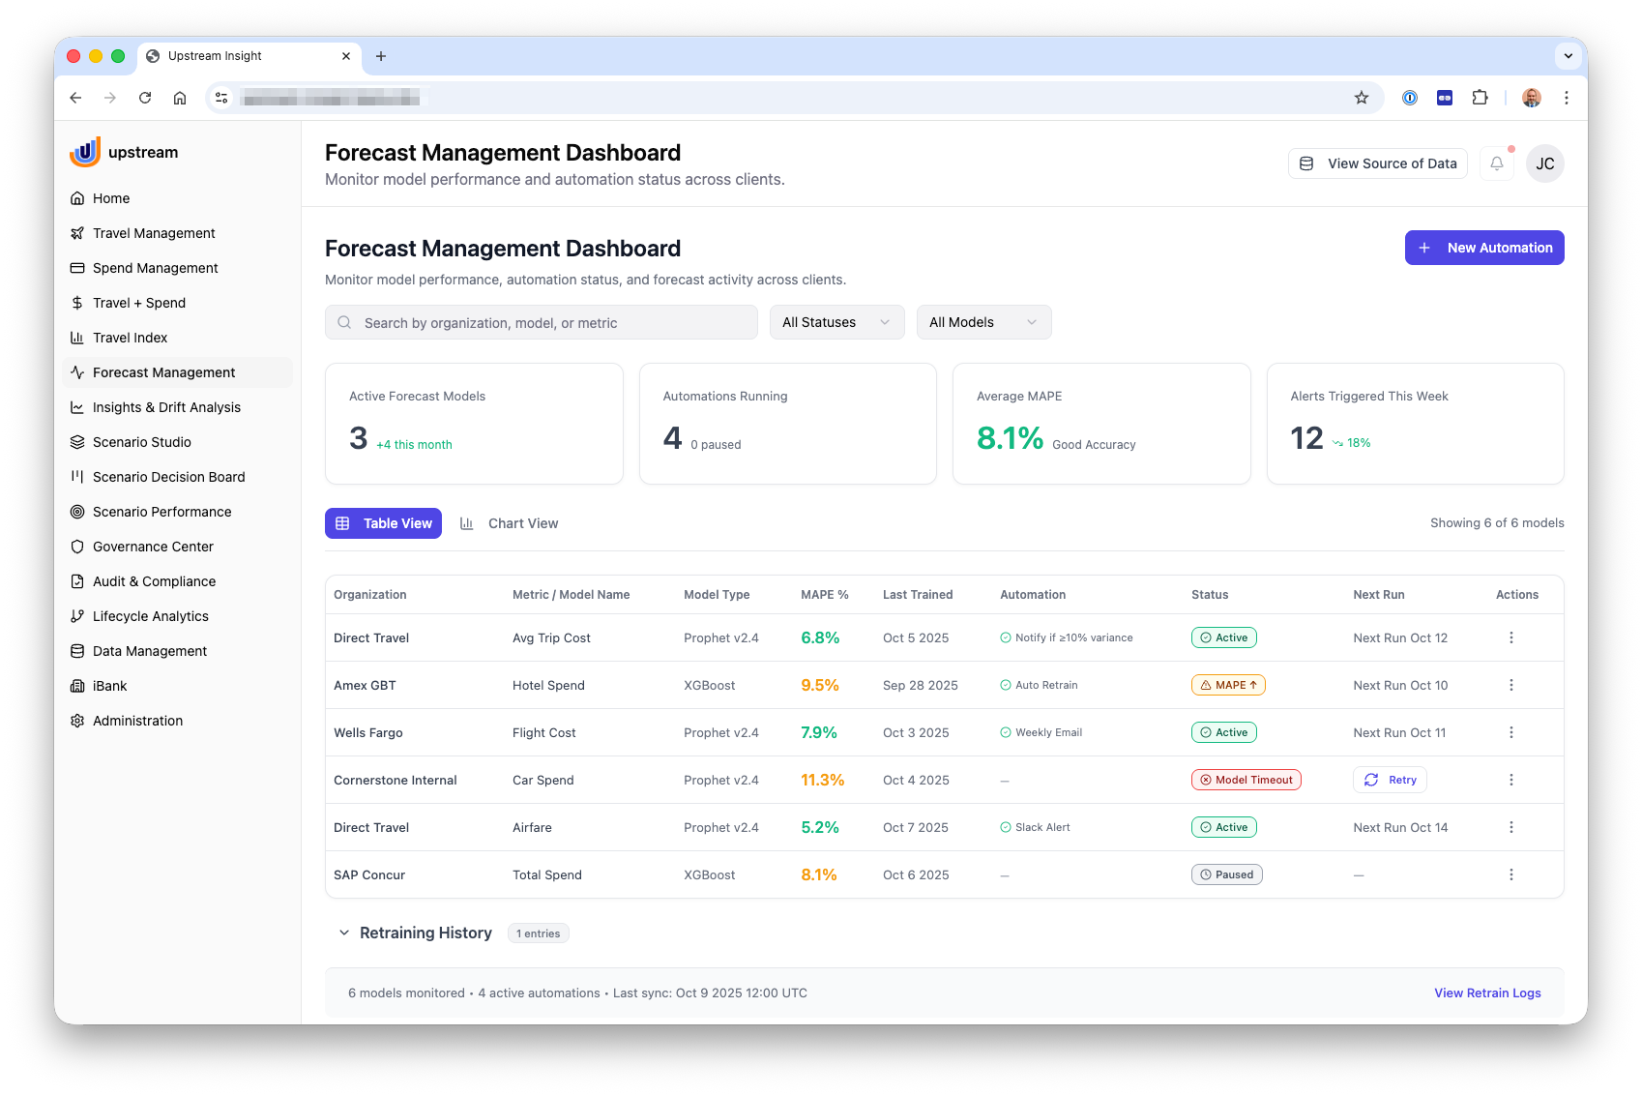Click the browser reload icon
Screen dimensions: 1642x1096
point(145,98)
